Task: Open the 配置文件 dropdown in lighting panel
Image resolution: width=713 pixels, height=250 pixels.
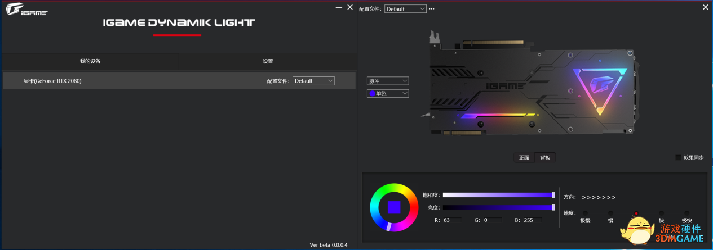Action: 405,9
